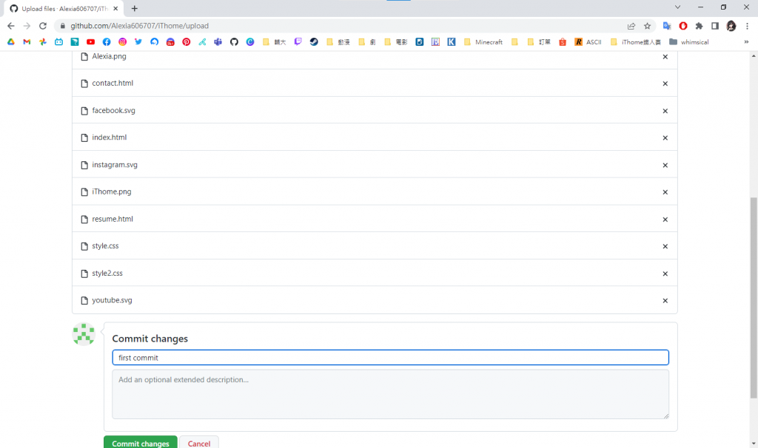Share this page from the address bar

(x=631, y=26)
